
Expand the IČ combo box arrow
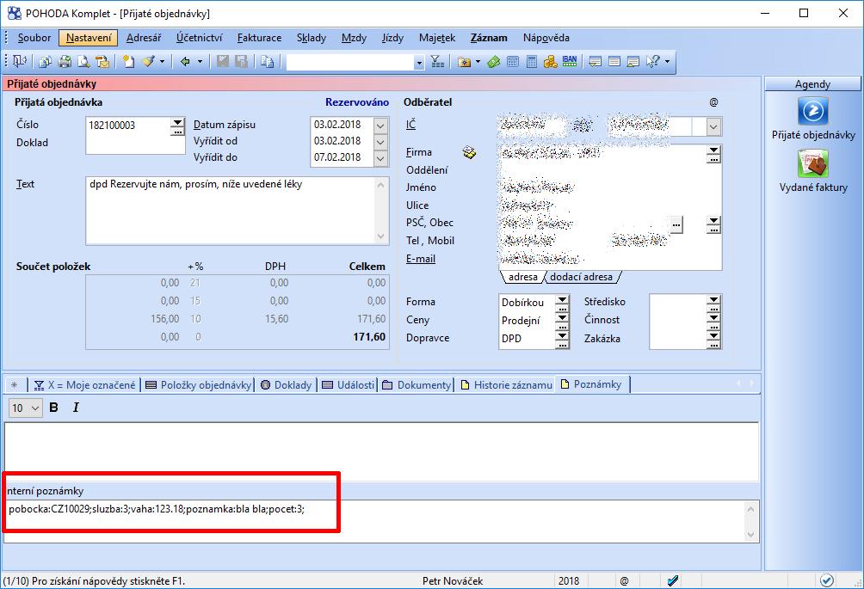coord(713,126)
